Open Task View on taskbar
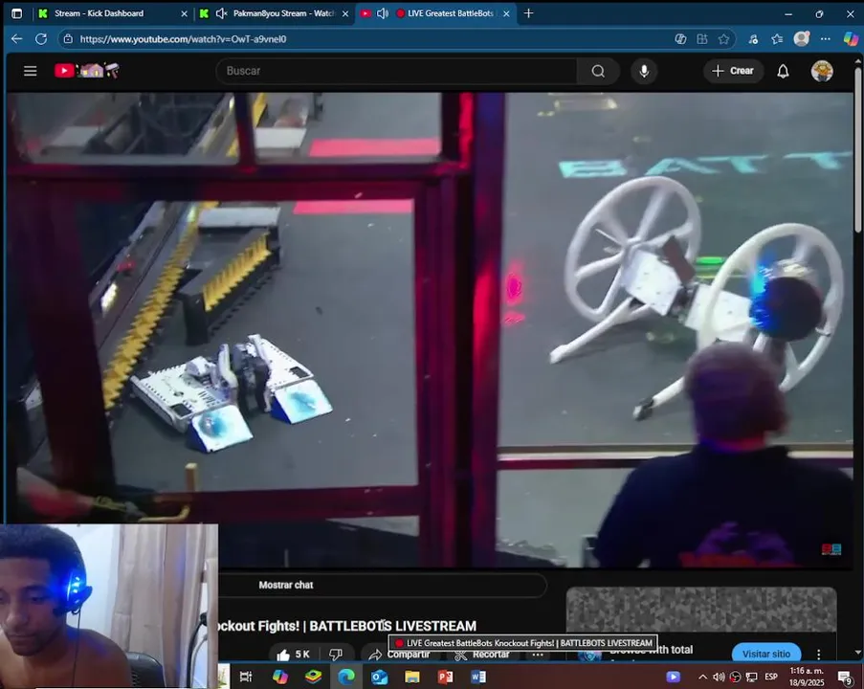The width and height of the screenshot is (864, 689). click(x=246, y=677)
